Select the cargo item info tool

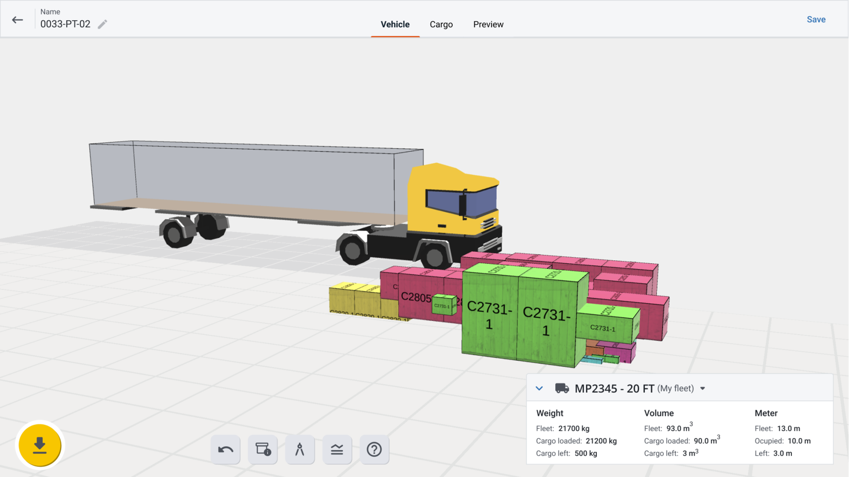262,449
